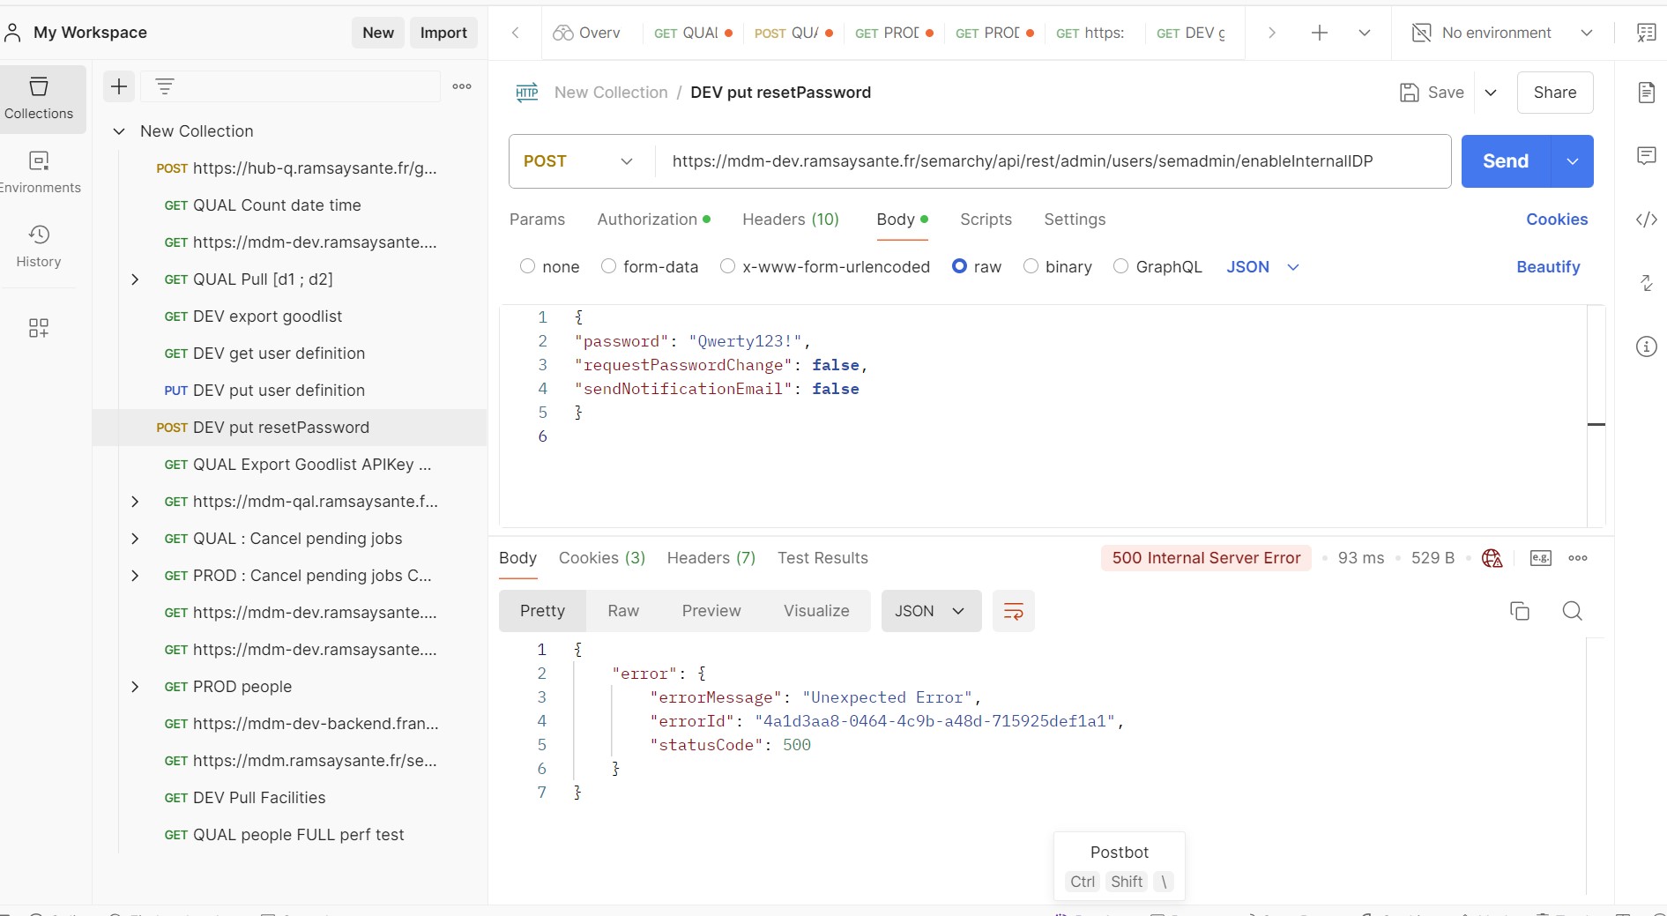Viewport: 1667px width, 916px height.
Task: Open the response Cookies (3) tab
Action: tap(602, 558)
